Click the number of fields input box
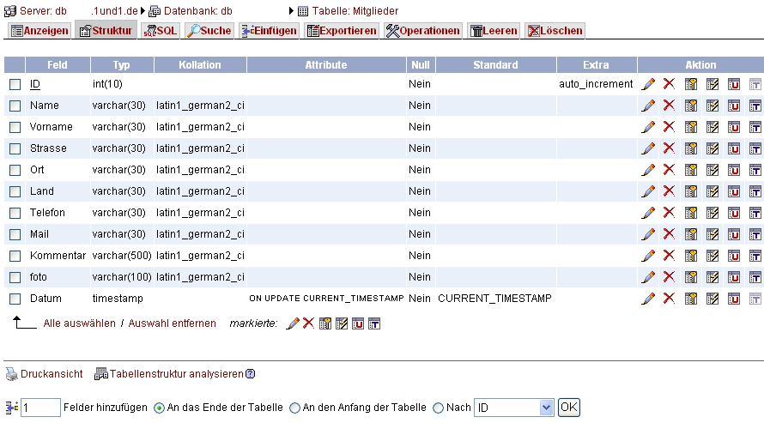 point(40,408)
